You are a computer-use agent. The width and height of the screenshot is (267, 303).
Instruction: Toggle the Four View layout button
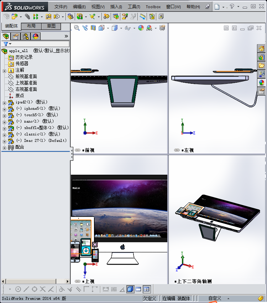[x=147, y=289]
